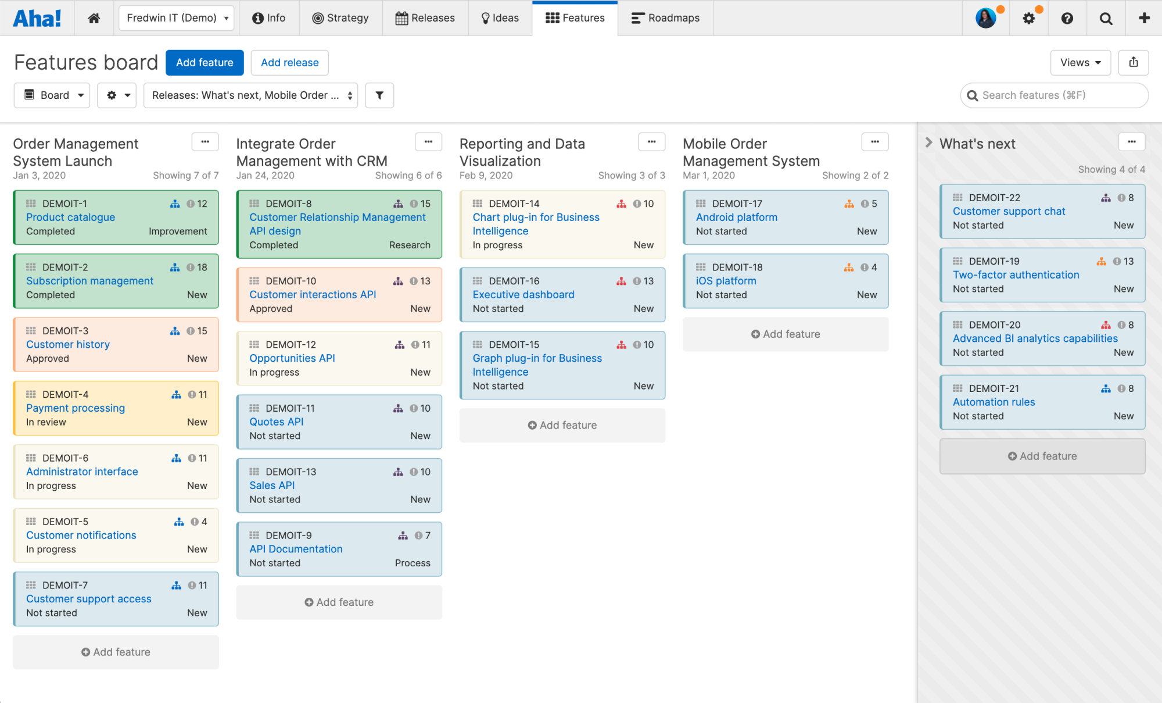
Task: Select the Features tab
Action: click(575, 18)
